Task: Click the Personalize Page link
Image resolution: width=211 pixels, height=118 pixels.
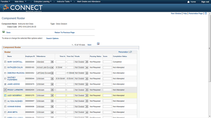Action: point(196,13)
